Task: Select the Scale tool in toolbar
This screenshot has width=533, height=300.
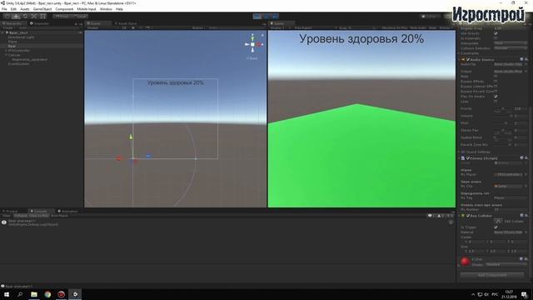Action: pyautogui.click(x=34, y=17)
